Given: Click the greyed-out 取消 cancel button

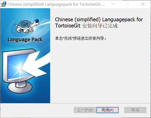Looking at the screenshot, I should (135, 110).
